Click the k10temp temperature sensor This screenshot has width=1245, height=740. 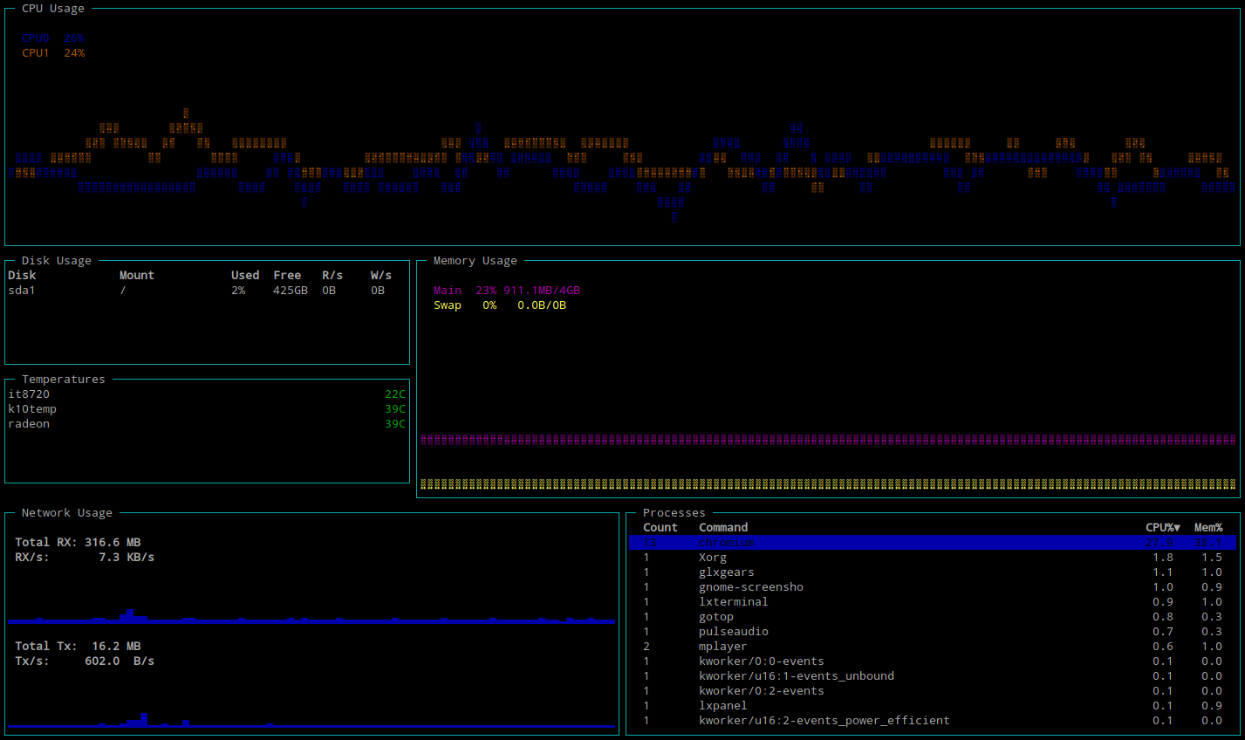click(32, 409)
